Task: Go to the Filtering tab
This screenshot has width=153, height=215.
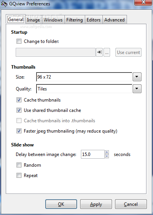Action: click(74, 20)
